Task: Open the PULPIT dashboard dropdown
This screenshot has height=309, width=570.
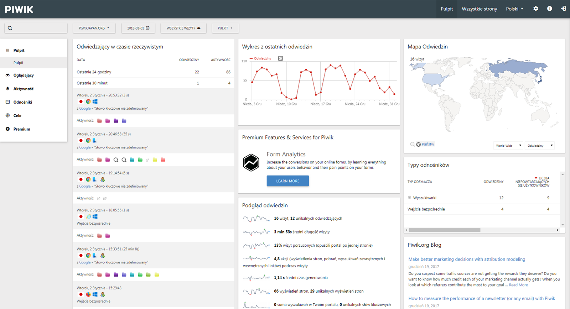Action: 225,28
